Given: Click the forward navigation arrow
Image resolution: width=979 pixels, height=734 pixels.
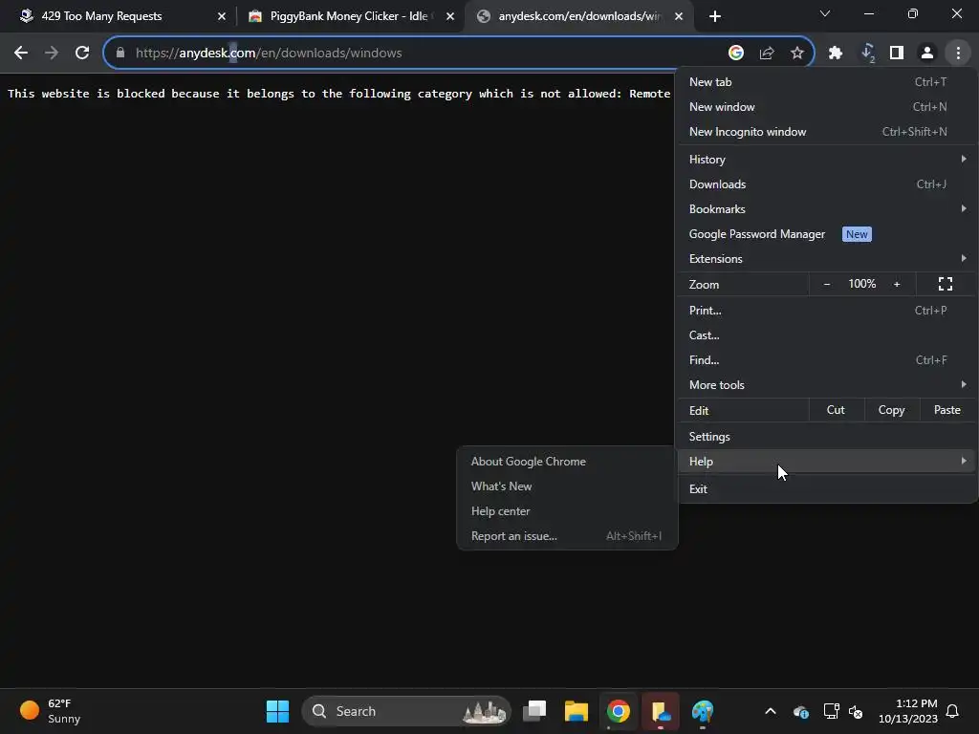Looking at the screenshot, I should point(52,54).
